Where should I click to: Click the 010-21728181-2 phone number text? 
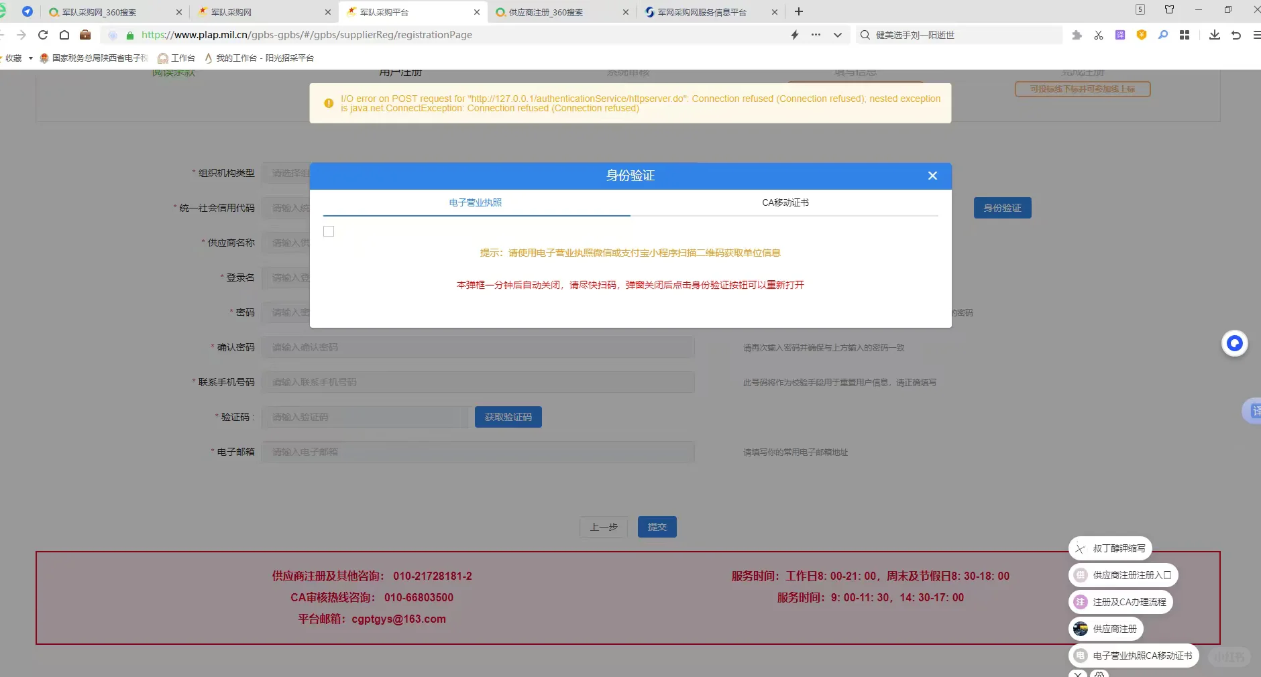(x=433, y=576)
